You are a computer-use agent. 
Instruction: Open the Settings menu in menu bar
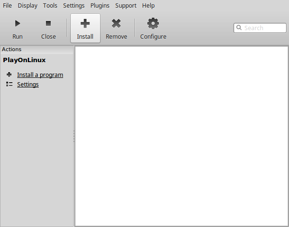point(74,6)
